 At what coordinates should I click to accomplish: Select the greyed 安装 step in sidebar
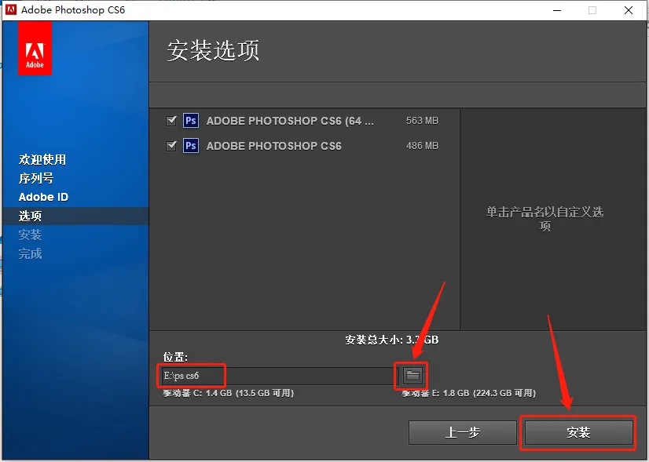point(30,235)
